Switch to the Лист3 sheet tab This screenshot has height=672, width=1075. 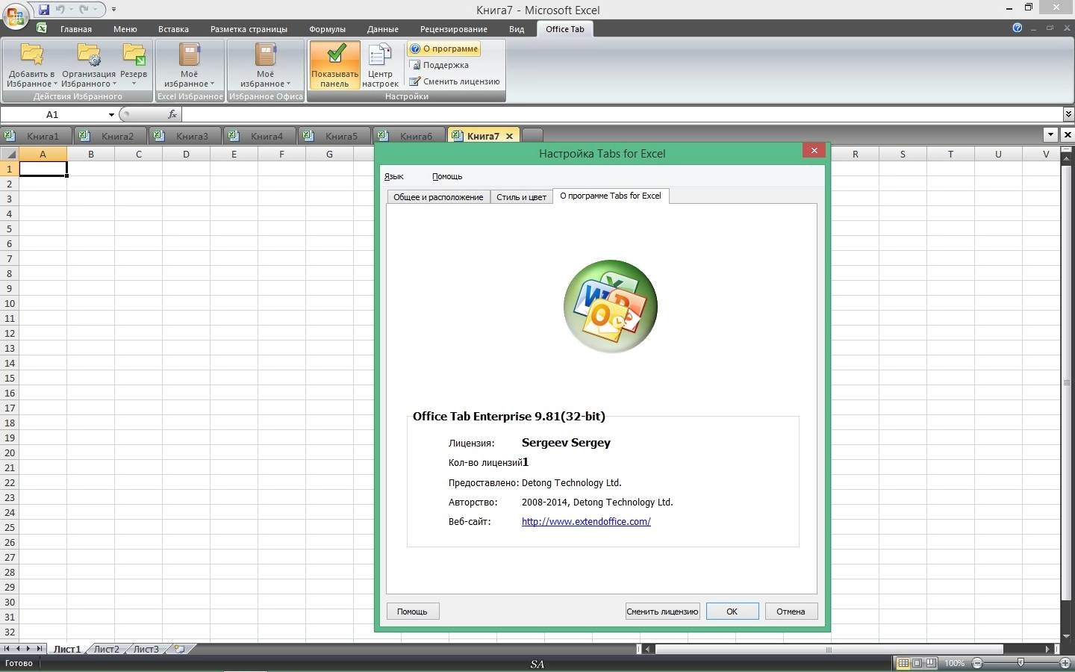click(146, 649)
